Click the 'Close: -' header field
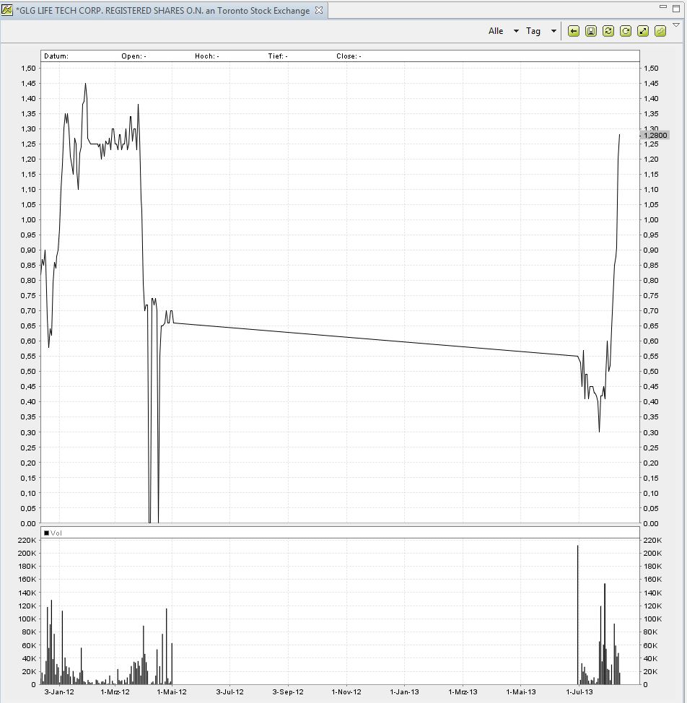This screenshot has height=703, width=687. [x=349, y=56]
